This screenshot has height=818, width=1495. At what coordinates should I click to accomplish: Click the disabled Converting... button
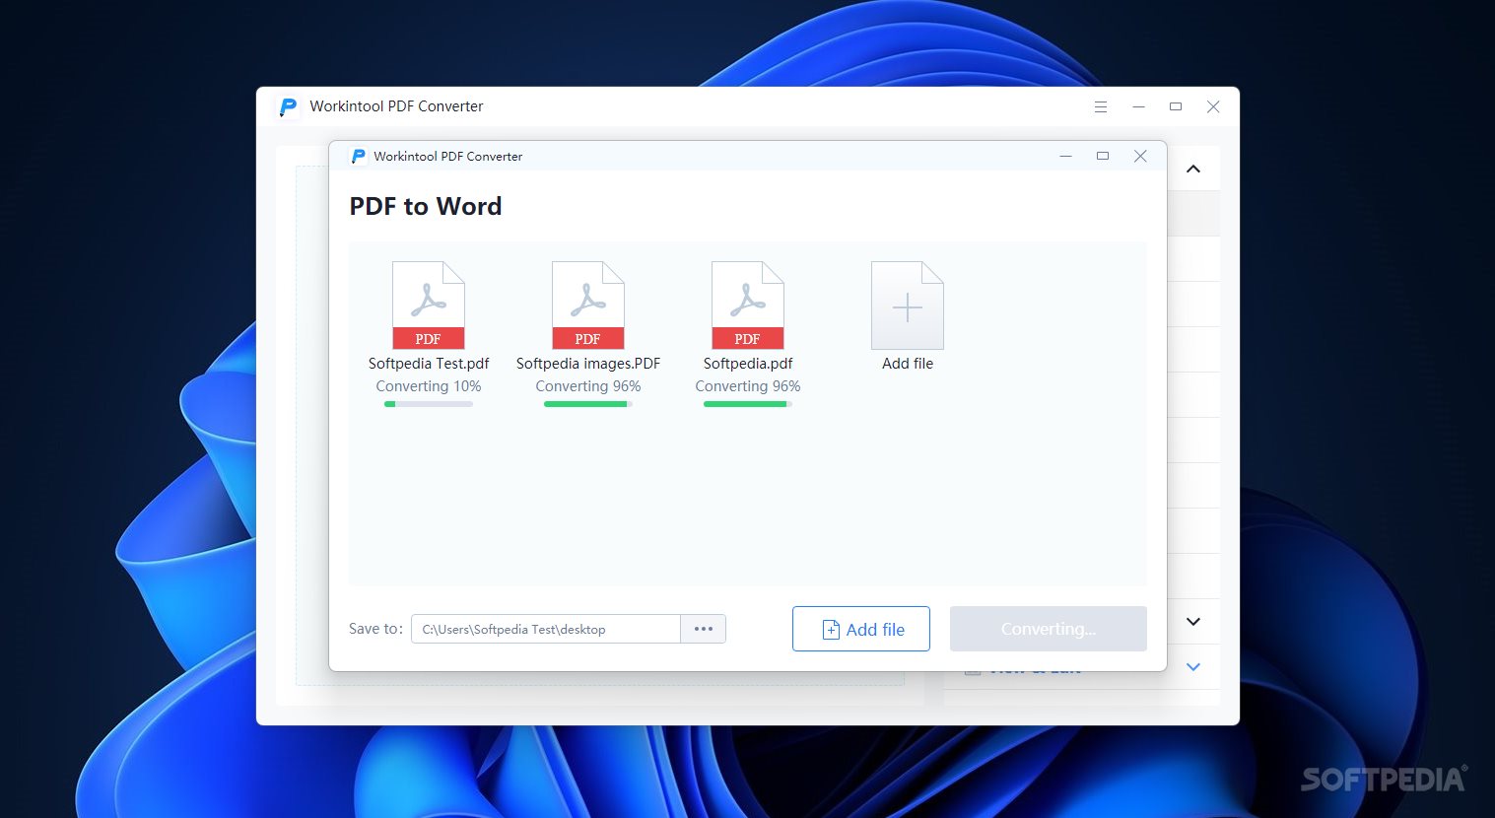1049,629
